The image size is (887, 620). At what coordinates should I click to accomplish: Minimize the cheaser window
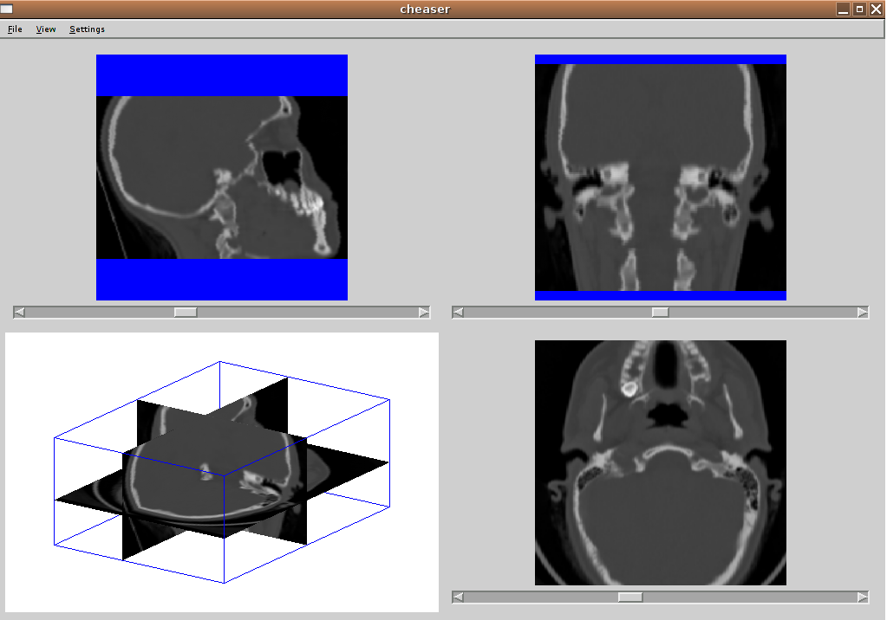tap(843, 9)
